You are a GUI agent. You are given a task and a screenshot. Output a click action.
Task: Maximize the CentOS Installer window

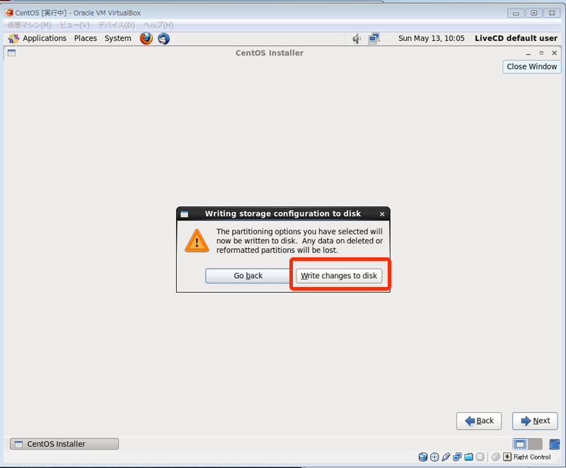coord(541,53)
